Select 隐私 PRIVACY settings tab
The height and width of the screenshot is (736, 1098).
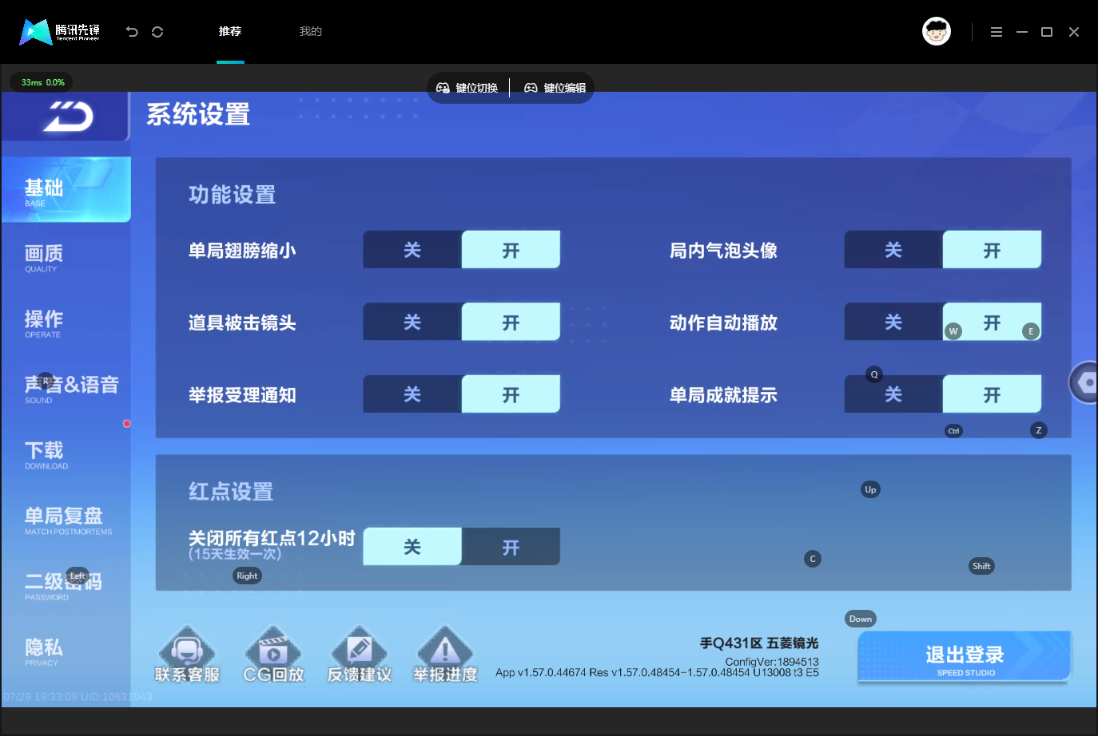point(66,651)
